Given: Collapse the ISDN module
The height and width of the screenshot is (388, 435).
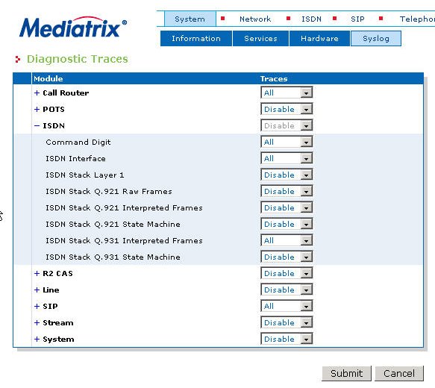Looking at the screenshot, I should click(37, 125).
